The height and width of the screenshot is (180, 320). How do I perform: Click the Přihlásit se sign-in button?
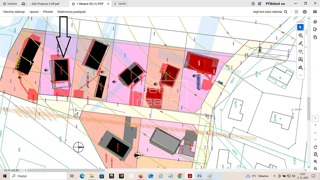click(275, 4)
